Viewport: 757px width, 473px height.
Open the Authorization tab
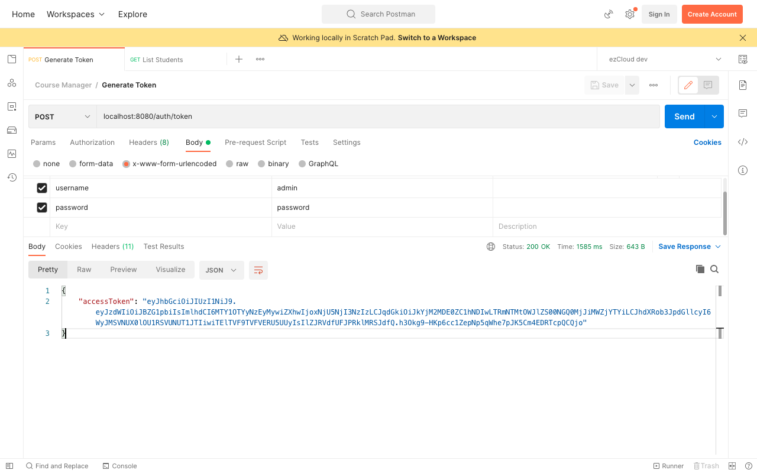pyautogui.click(x=92, y=142)
